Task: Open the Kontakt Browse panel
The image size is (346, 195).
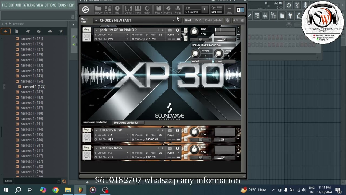Action: pyautogui.click(x=98, y=10)
